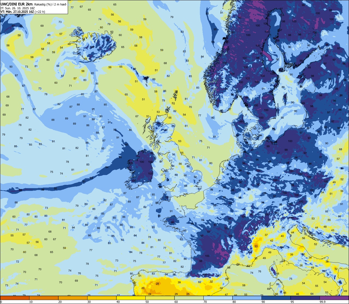Click the '42' humidity value in the Alps

click(x=272, y=240)
